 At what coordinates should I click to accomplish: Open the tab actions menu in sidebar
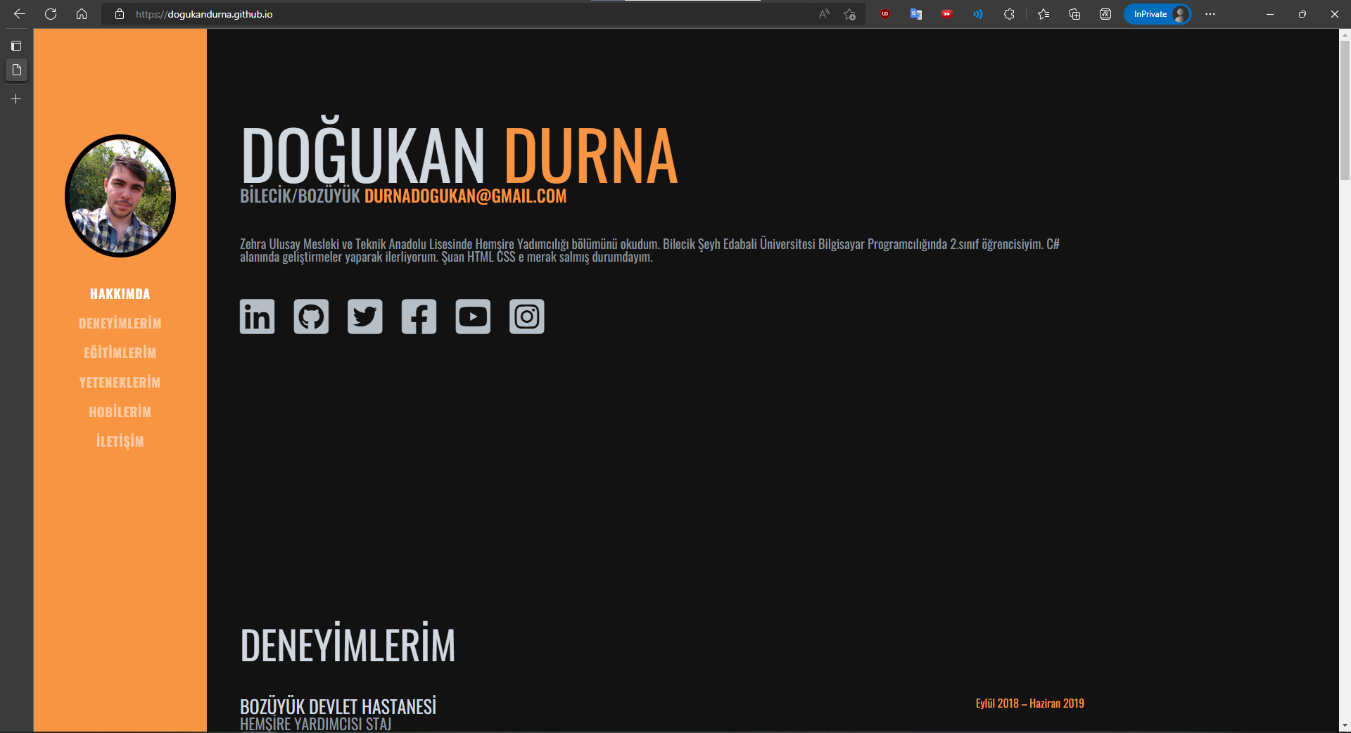[16, 46]
